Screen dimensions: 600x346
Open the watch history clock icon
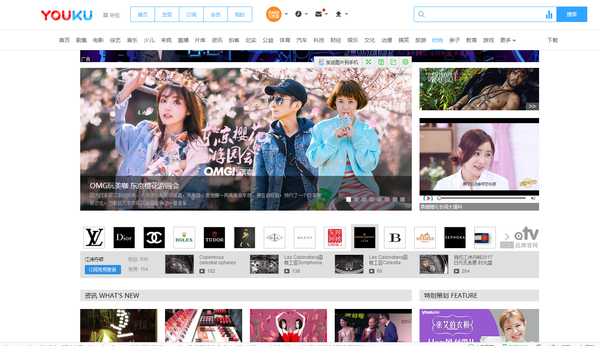click(x=298, y=14)
